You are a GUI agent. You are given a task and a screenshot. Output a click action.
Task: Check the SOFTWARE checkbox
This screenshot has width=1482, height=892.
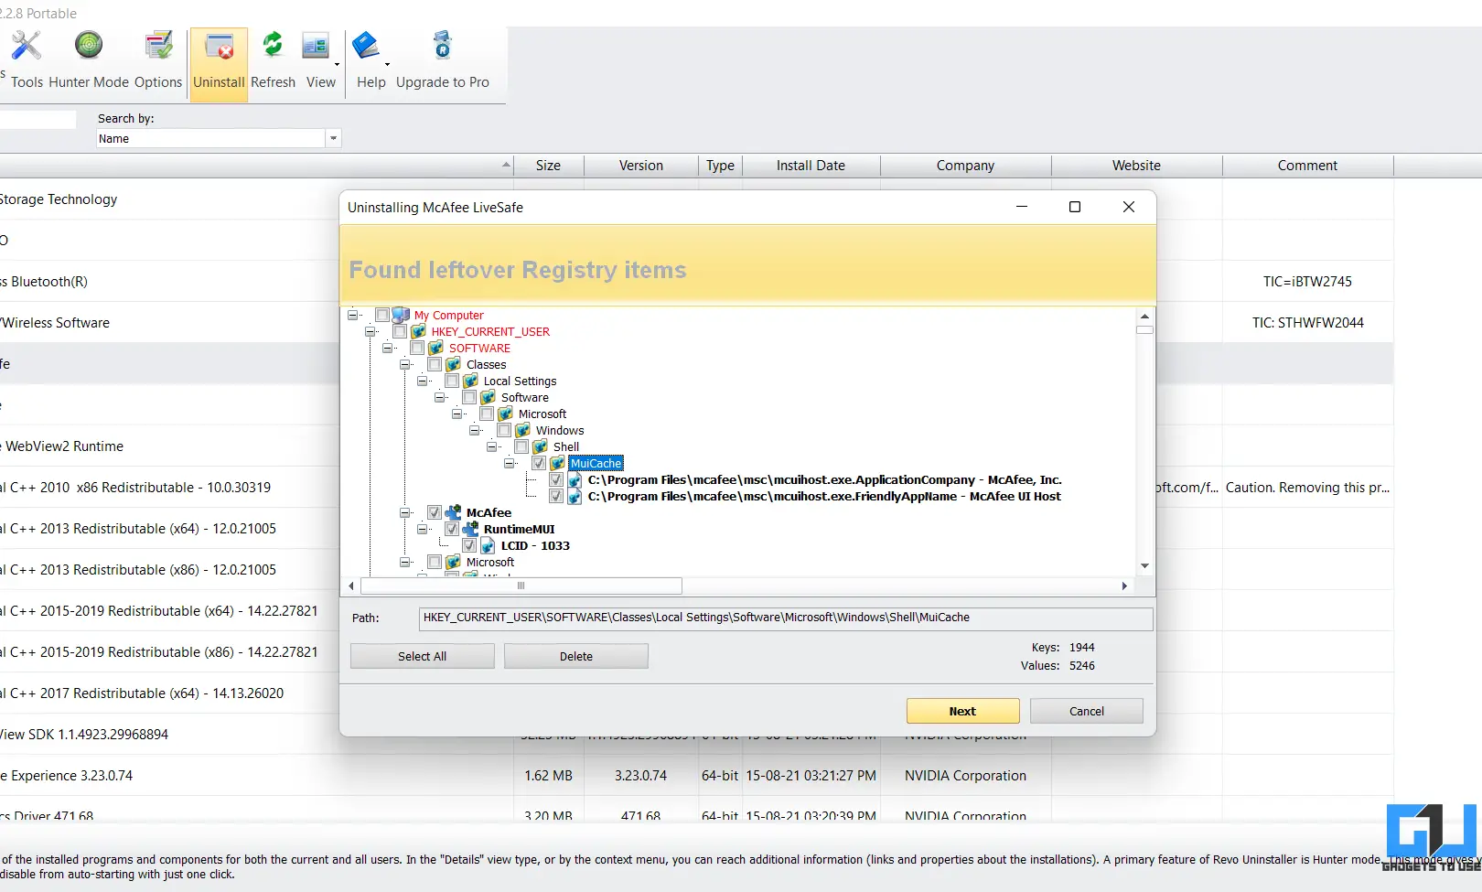click(x=417, y=348)
